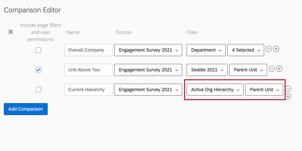Uncheck page filters for Unit Above You
This screenshot has height=151, width=302.
point(38,70)
